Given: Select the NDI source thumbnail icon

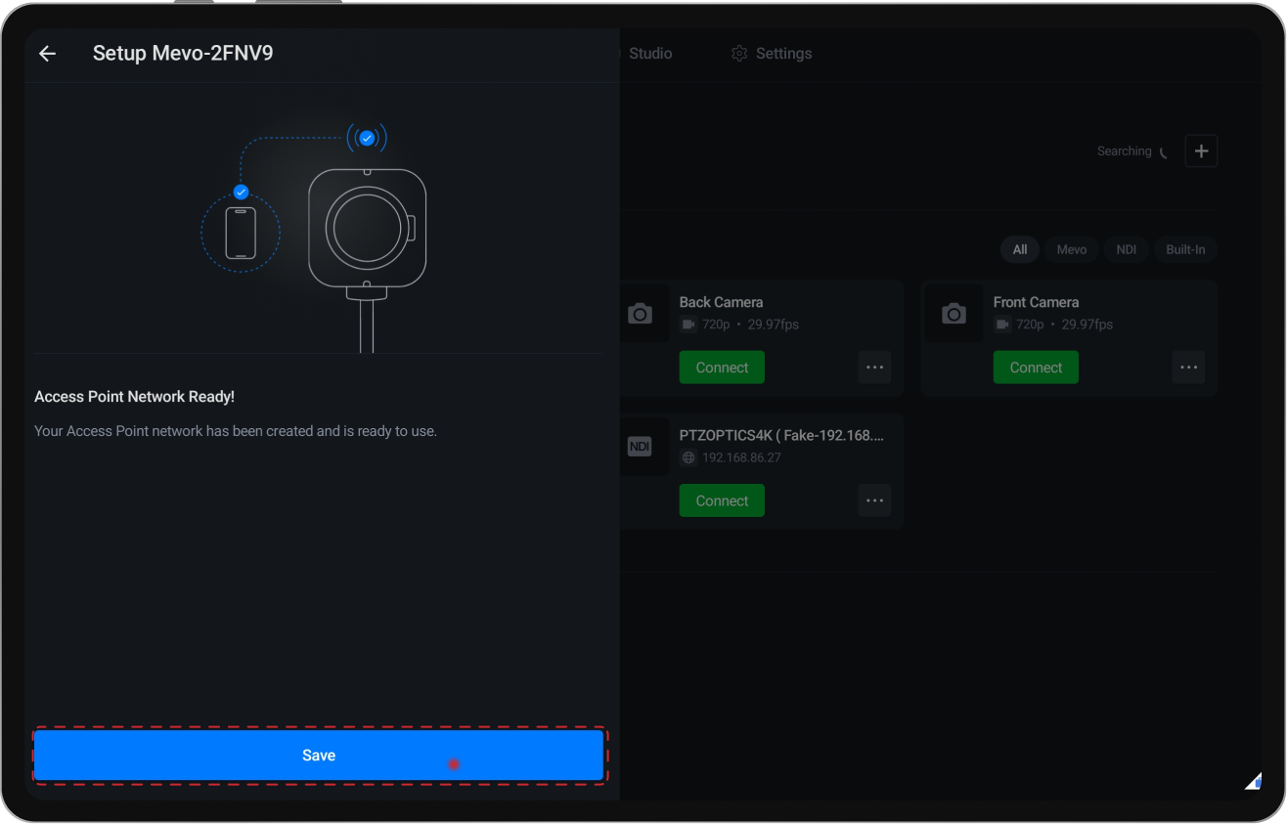Looking at the screenshot, I should point(640,447).
